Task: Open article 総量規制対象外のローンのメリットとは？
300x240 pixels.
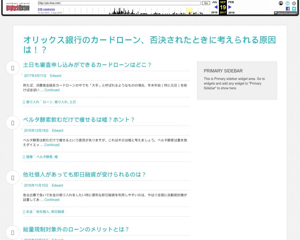Action: click(76, 229)
